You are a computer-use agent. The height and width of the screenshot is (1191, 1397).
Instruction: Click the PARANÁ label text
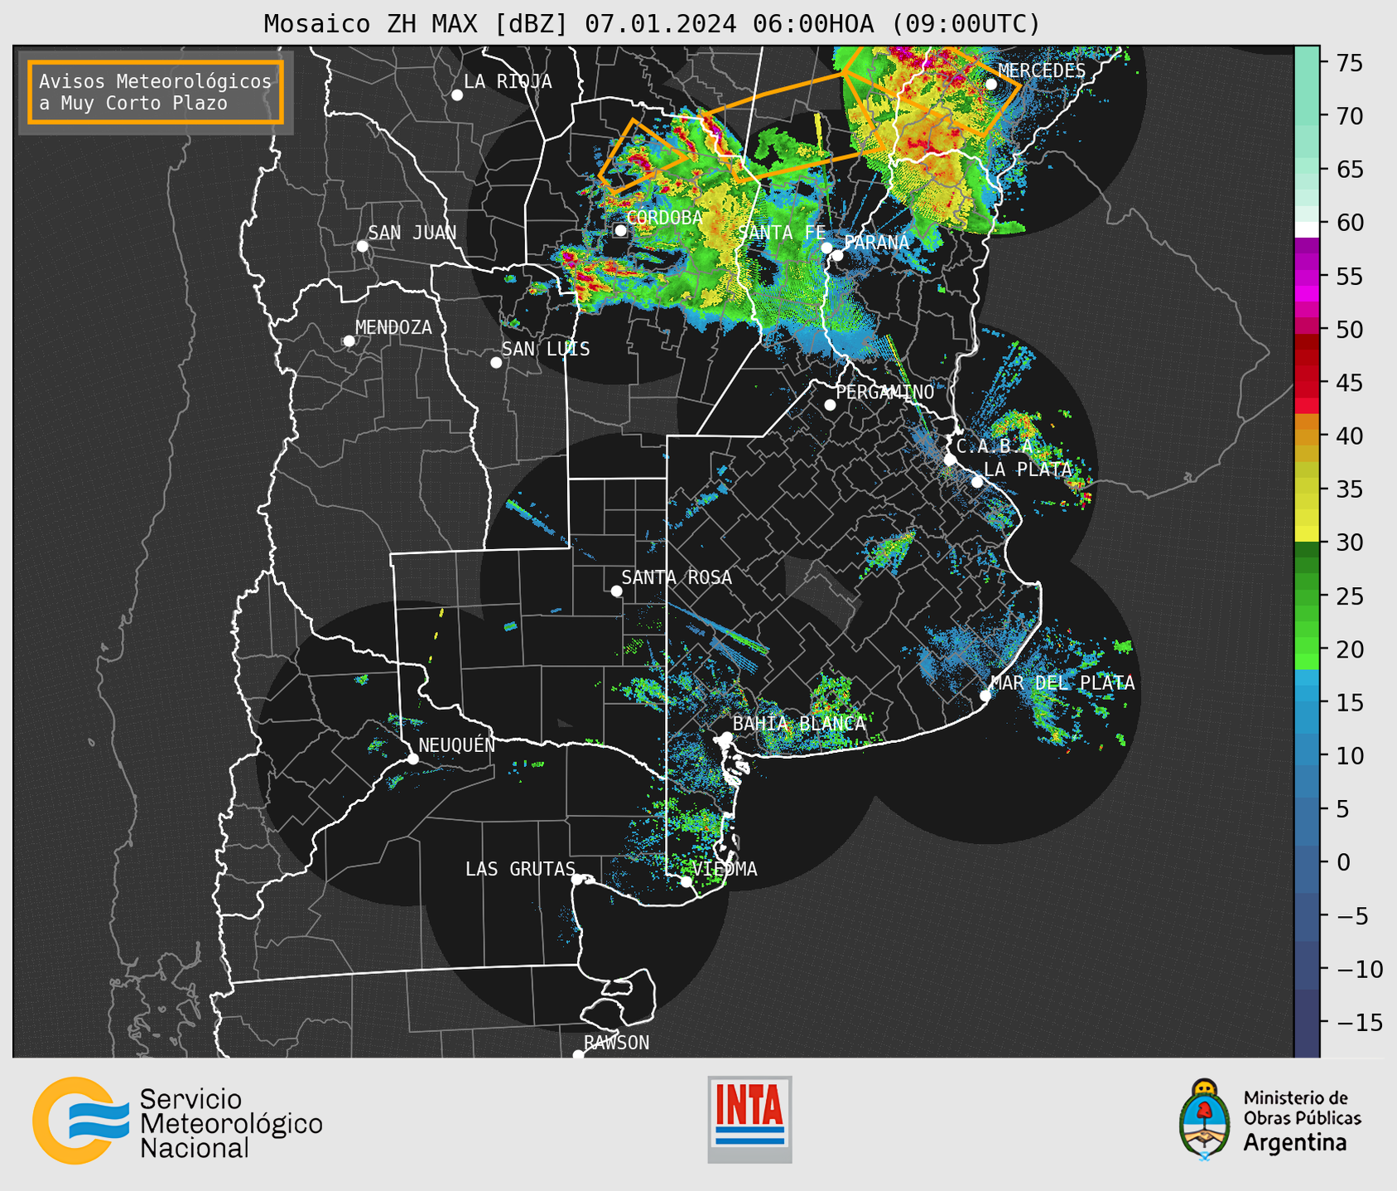[876, 243]
